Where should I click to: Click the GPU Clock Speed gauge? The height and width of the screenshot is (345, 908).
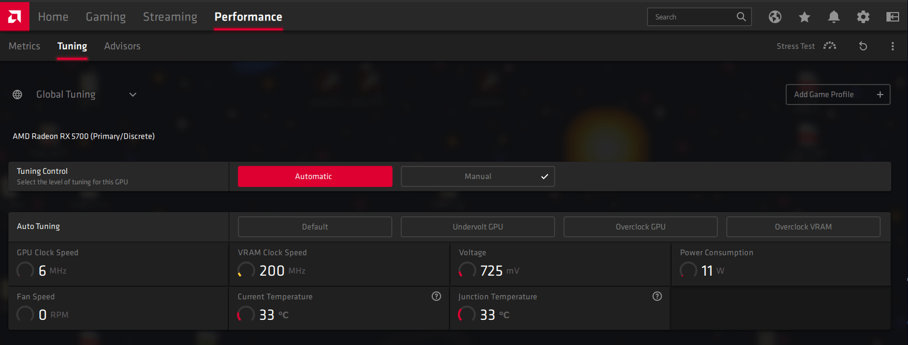pyautogui.click(x=25, y=270)
